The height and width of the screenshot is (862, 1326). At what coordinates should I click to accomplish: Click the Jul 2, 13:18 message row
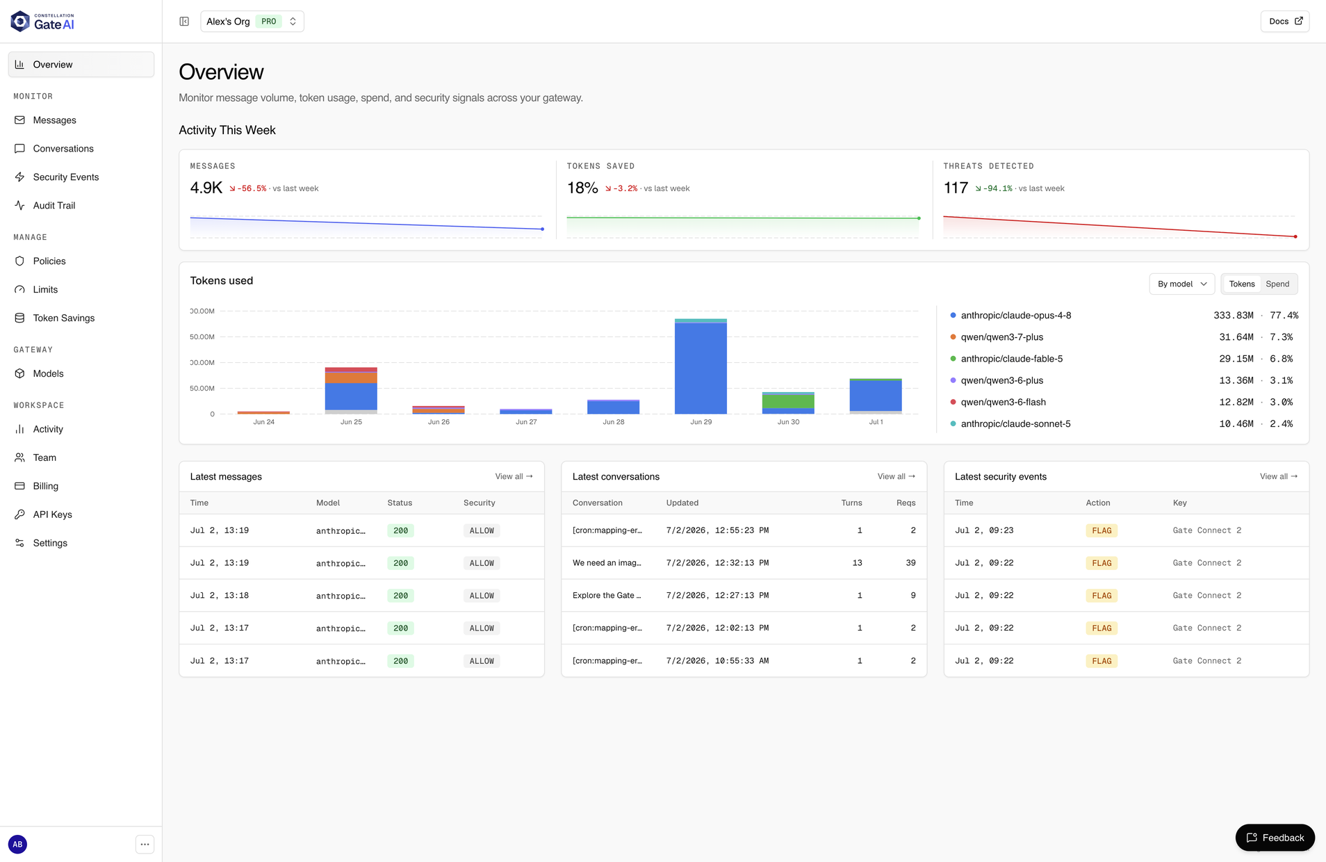click(361, 596)
